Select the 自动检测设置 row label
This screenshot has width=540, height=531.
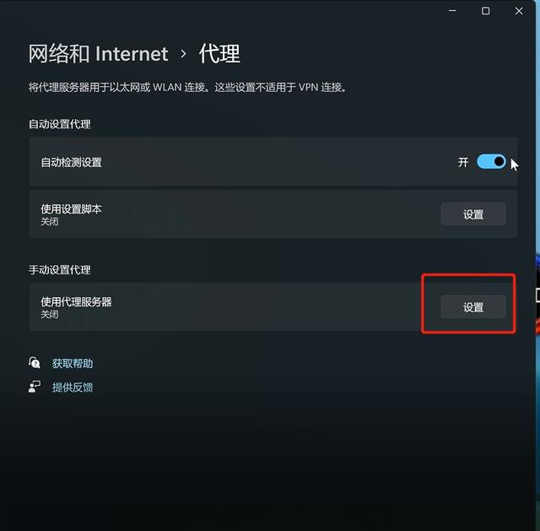click(x=71, y=162)
